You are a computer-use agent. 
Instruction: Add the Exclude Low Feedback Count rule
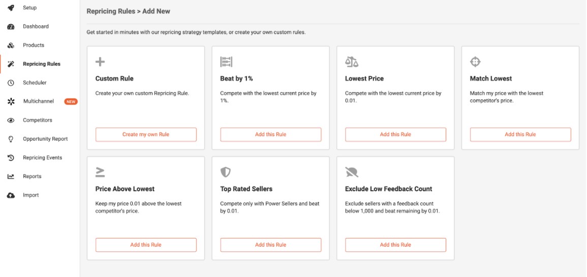click(396, 245)
